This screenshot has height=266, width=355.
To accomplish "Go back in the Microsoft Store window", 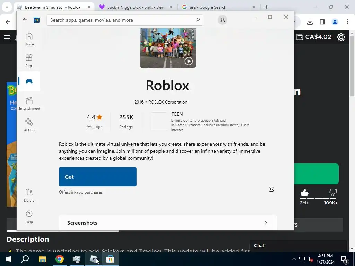I will pyautogui.click(x=25, y=20).
